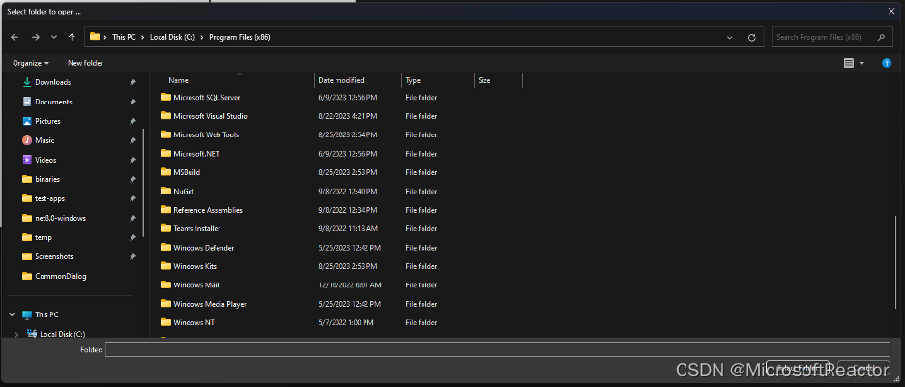905x387 pixels.
Task: Unpin icon next to Music
Action: click(x=132, y=140)
